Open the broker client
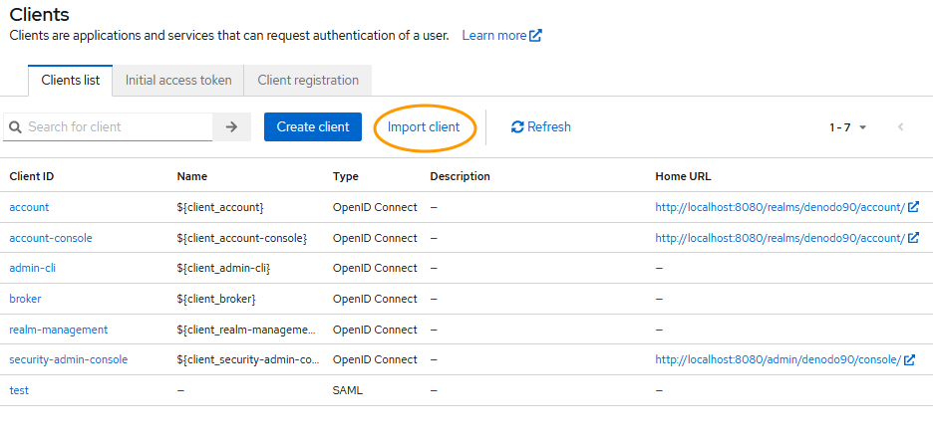 tap(25, 299)
